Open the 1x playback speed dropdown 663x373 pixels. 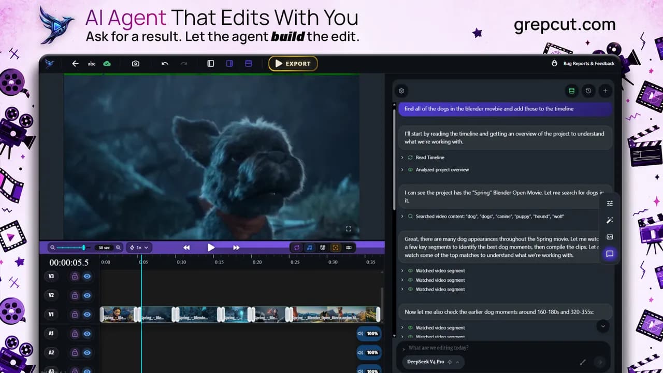(138, 248)
